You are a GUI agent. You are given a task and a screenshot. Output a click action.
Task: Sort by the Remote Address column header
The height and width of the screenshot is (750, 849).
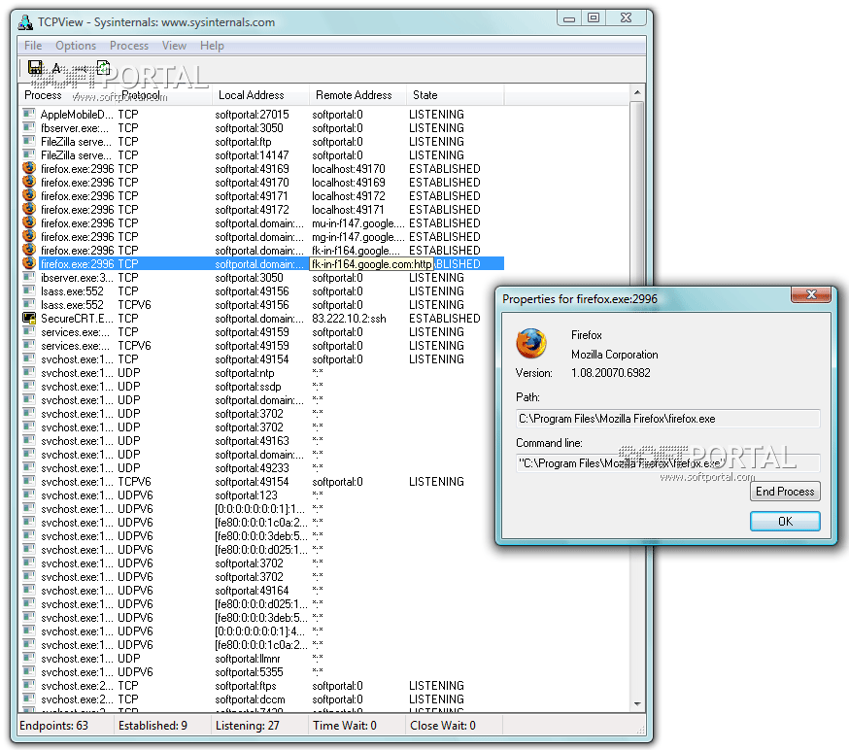357,95
